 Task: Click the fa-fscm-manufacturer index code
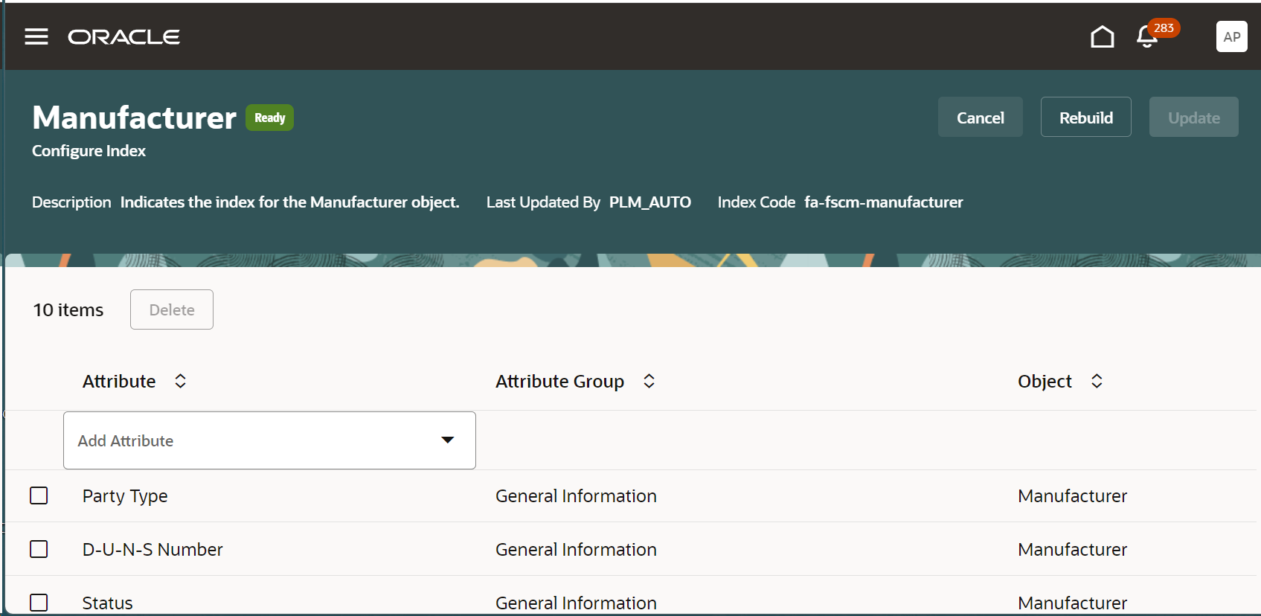tap(884, 202)
